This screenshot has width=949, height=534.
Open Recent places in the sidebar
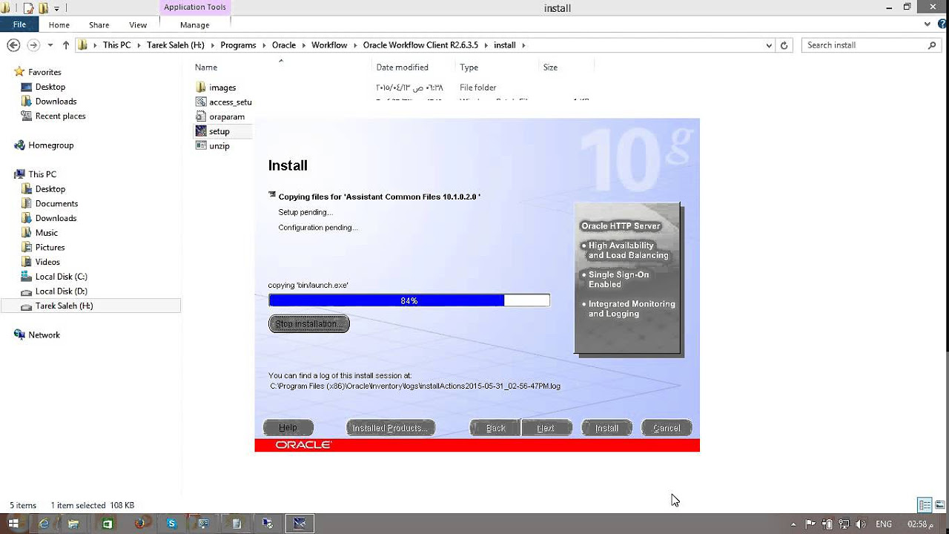point(60,116)
